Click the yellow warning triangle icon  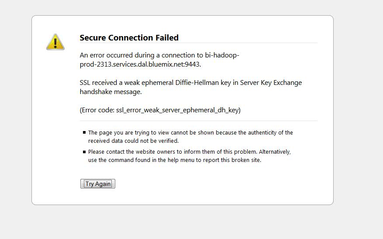coord(55,42)
